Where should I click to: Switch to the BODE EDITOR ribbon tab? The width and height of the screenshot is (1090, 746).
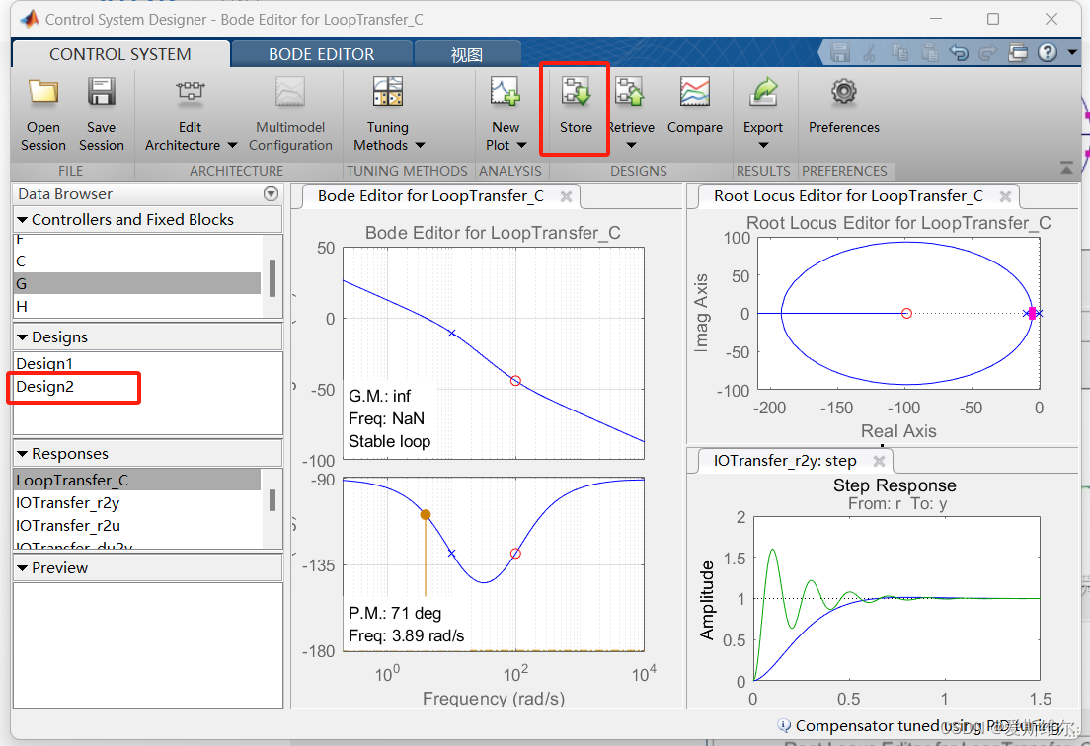(321, 54)
